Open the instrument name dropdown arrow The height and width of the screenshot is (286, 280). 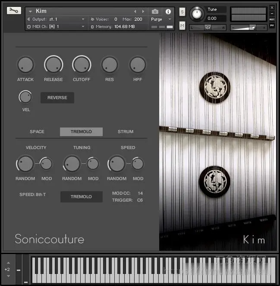coord(30,12)
